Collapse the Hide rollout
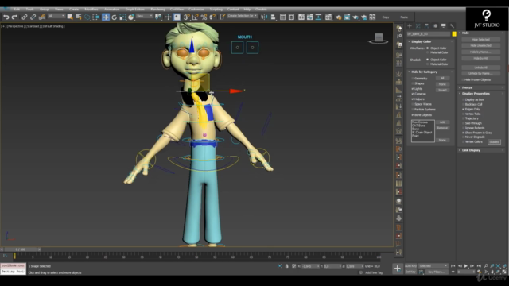 482,33
